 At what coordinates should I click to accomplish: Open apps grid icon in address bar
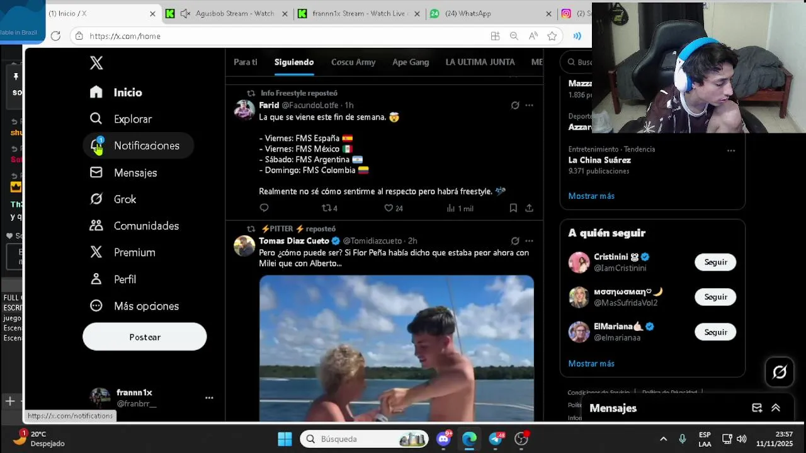495,36
